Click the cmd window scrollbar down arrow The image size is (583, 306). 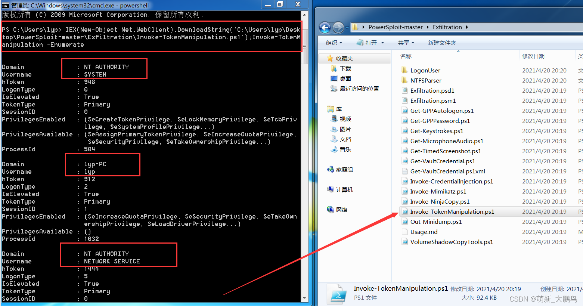coord(305,298)
